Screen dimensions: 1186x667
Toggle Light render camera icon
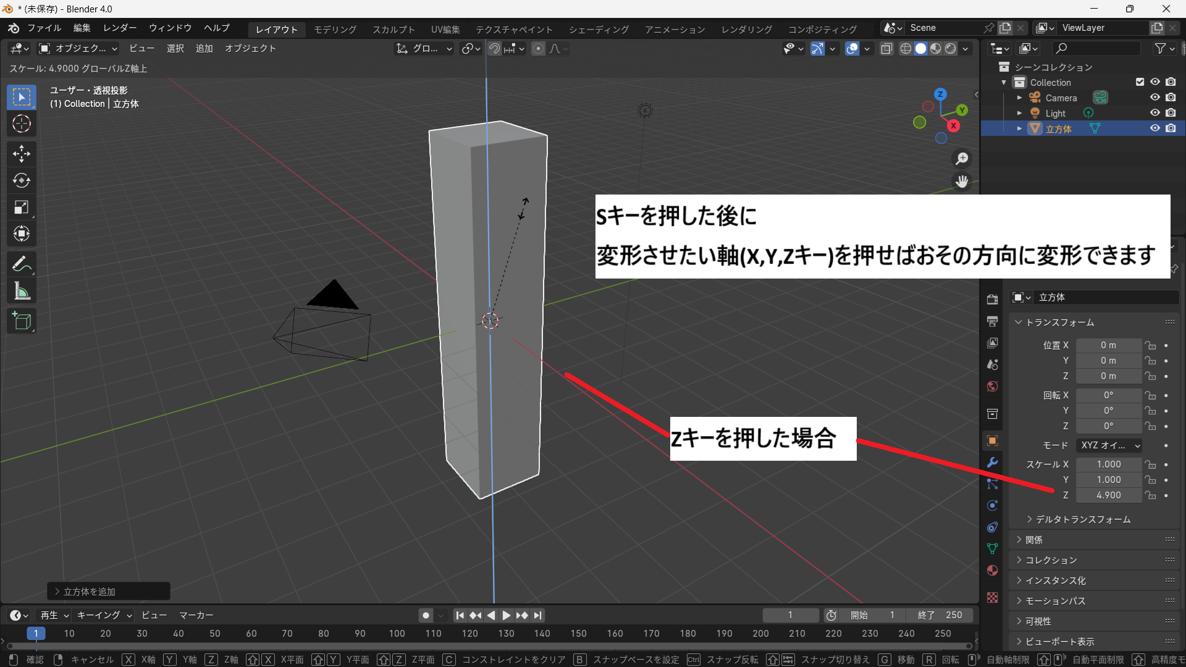tap(1171, 113)
